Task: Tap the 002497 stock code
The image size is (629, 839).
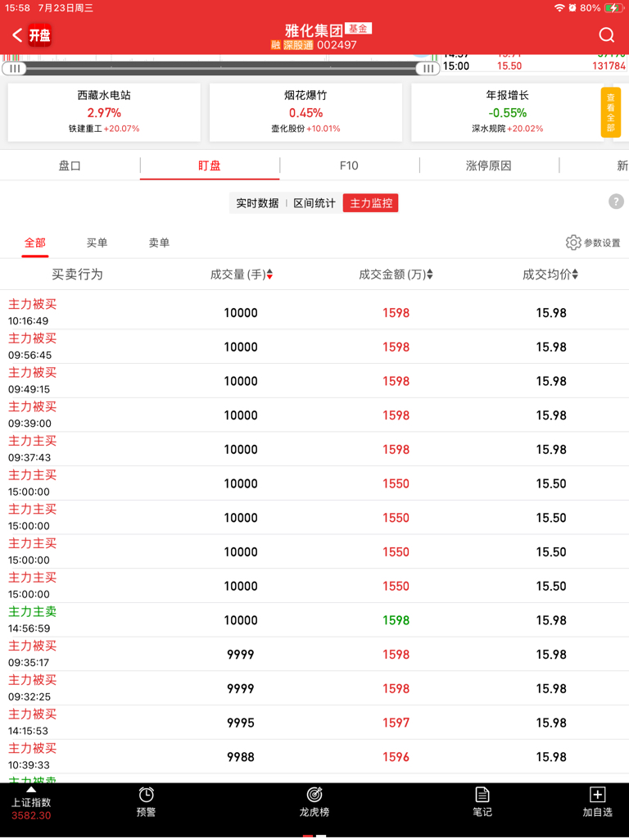Action: (x=337, y=46)
